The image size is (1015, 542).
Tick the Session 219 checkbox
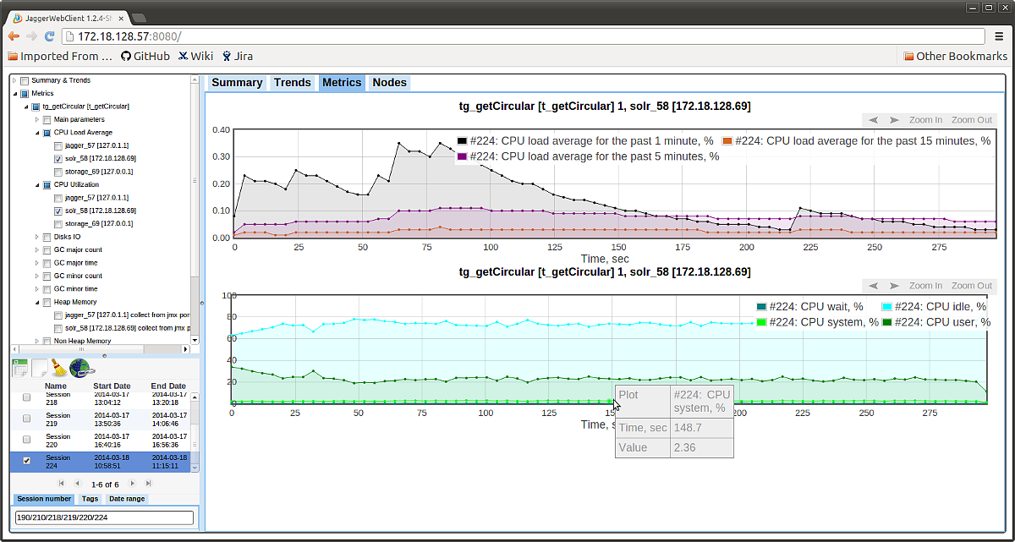tap(26, 419)
